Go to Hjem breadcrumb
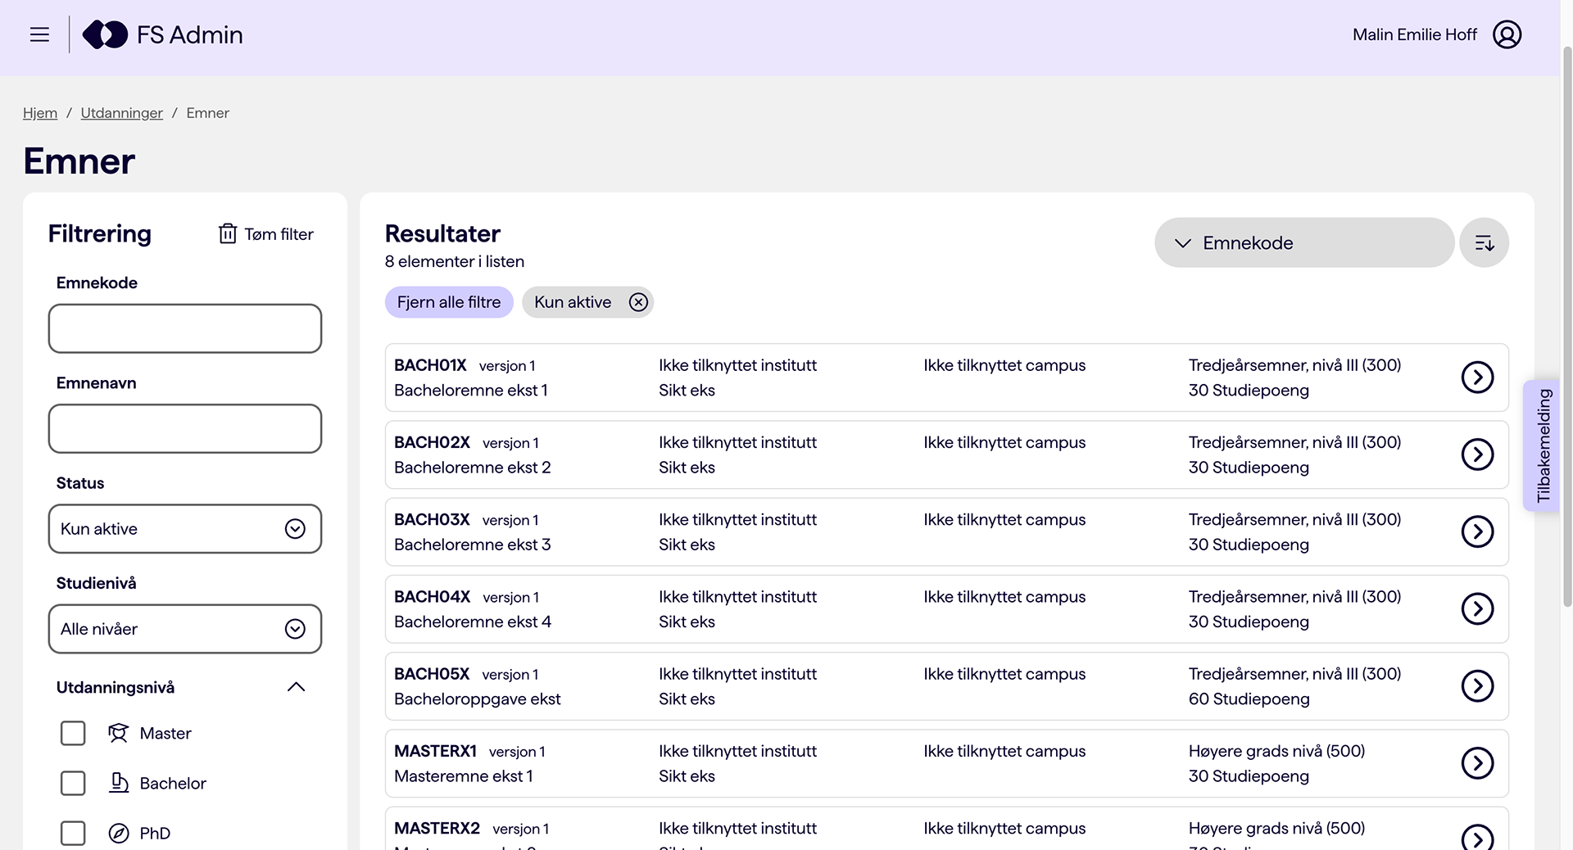 pyautogui.click(x=40, y=113)
